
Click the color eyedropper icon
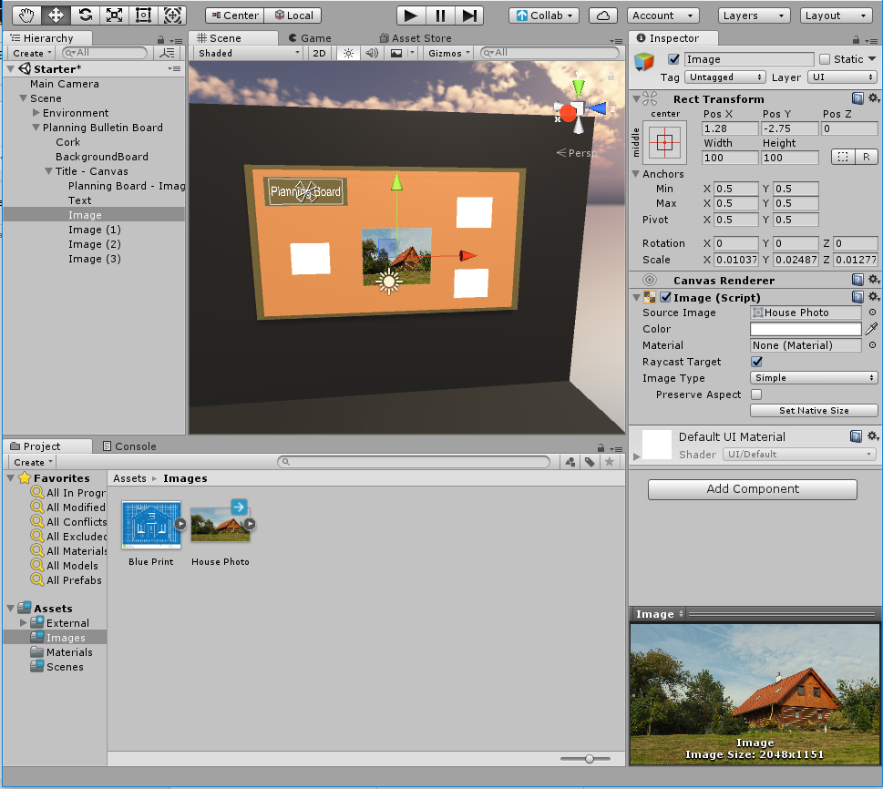click(871, 329)
